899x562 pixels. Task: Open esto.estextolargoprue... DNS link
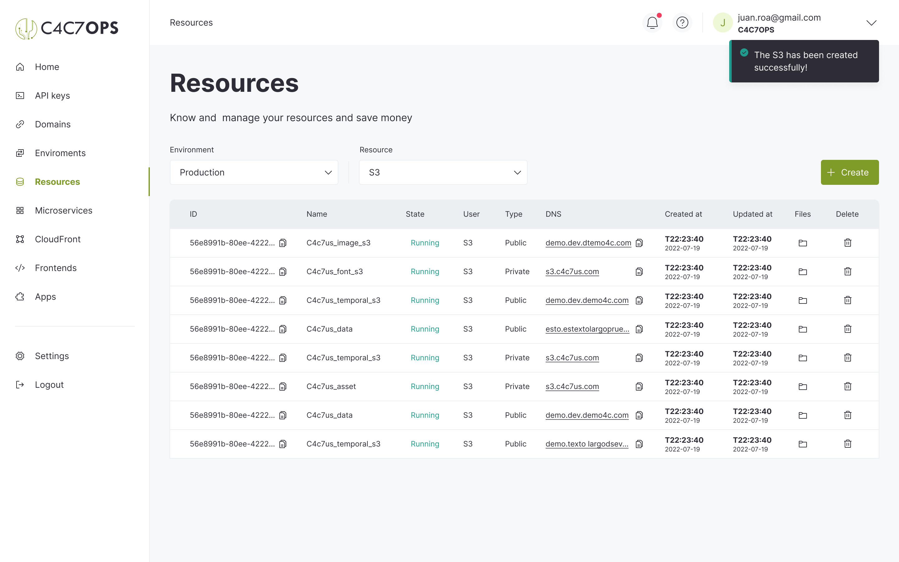[587, 329]
